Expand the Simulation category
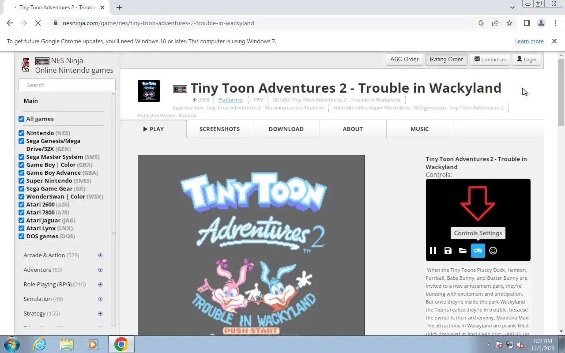The height and width of the screenshot is (353, 565). [100, 299]
